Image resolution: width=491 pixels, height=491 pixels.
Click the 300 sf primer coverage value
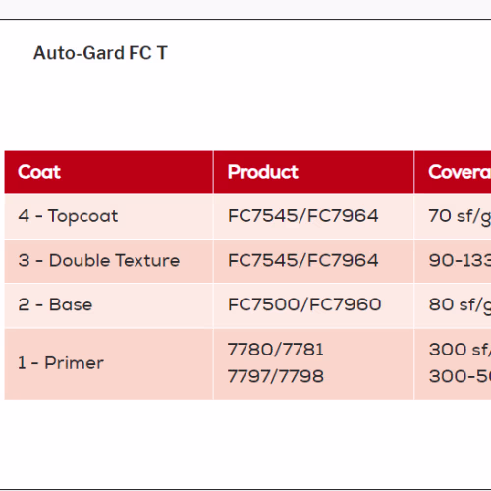[x=460, y=350]
